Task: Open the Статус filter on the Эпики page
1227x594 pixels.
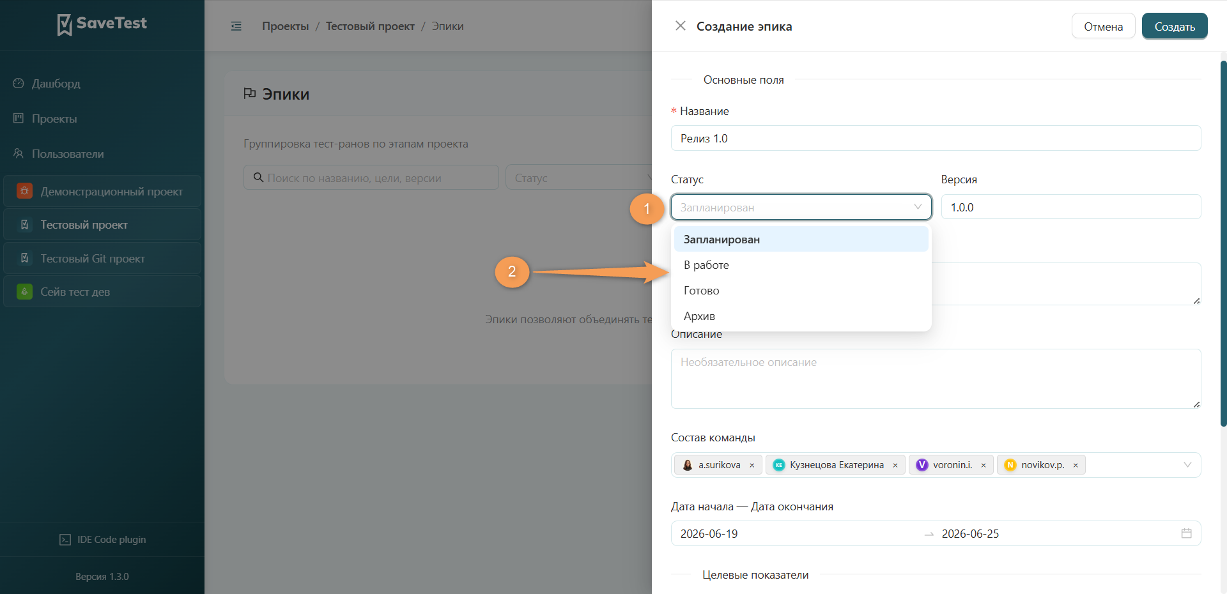Action: click(x=578, y=178)
